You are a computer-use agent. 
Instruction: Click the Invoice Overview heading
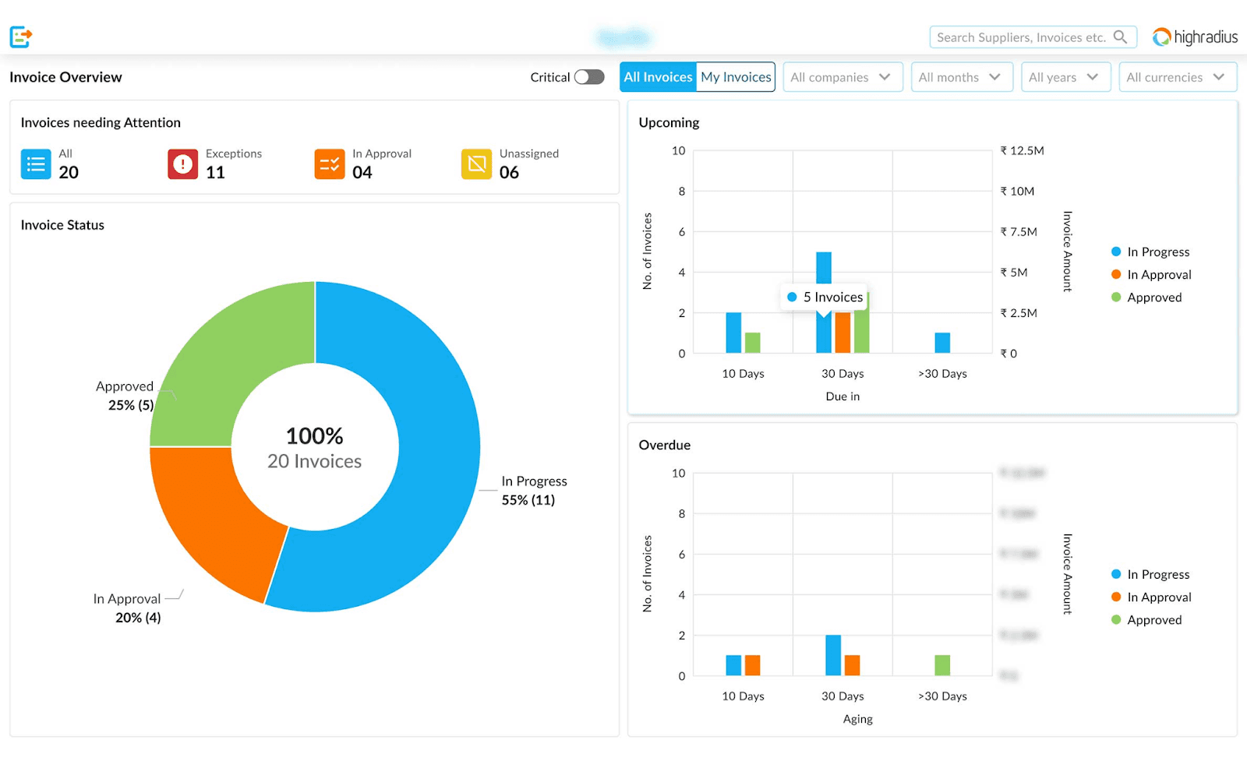click(x=65, y=77)
